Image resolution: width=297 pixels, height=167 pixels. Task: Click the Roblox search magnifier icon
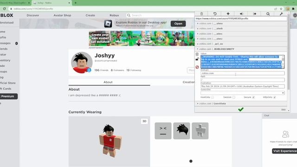pos(129,15)
